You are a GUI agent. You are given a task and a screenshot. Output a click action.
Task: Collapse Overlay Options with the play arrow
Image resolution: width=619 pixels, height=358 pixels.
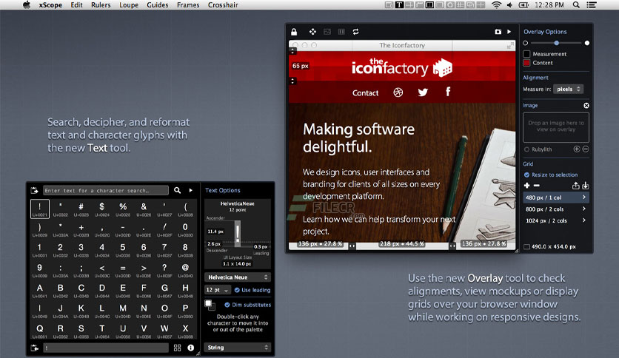click(x=509, y=32)
